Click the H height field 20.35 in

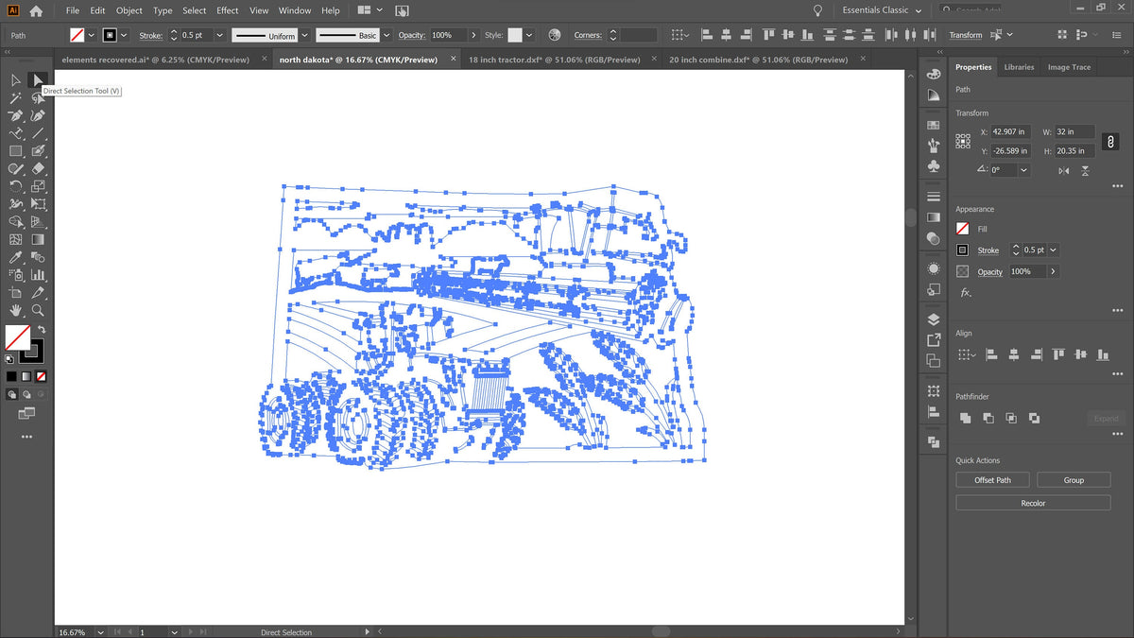pyautogui.click(x=1075, y=150)
